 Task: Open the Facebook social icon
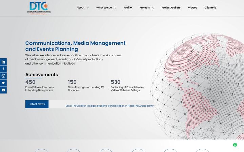click(x=3, y=69)
